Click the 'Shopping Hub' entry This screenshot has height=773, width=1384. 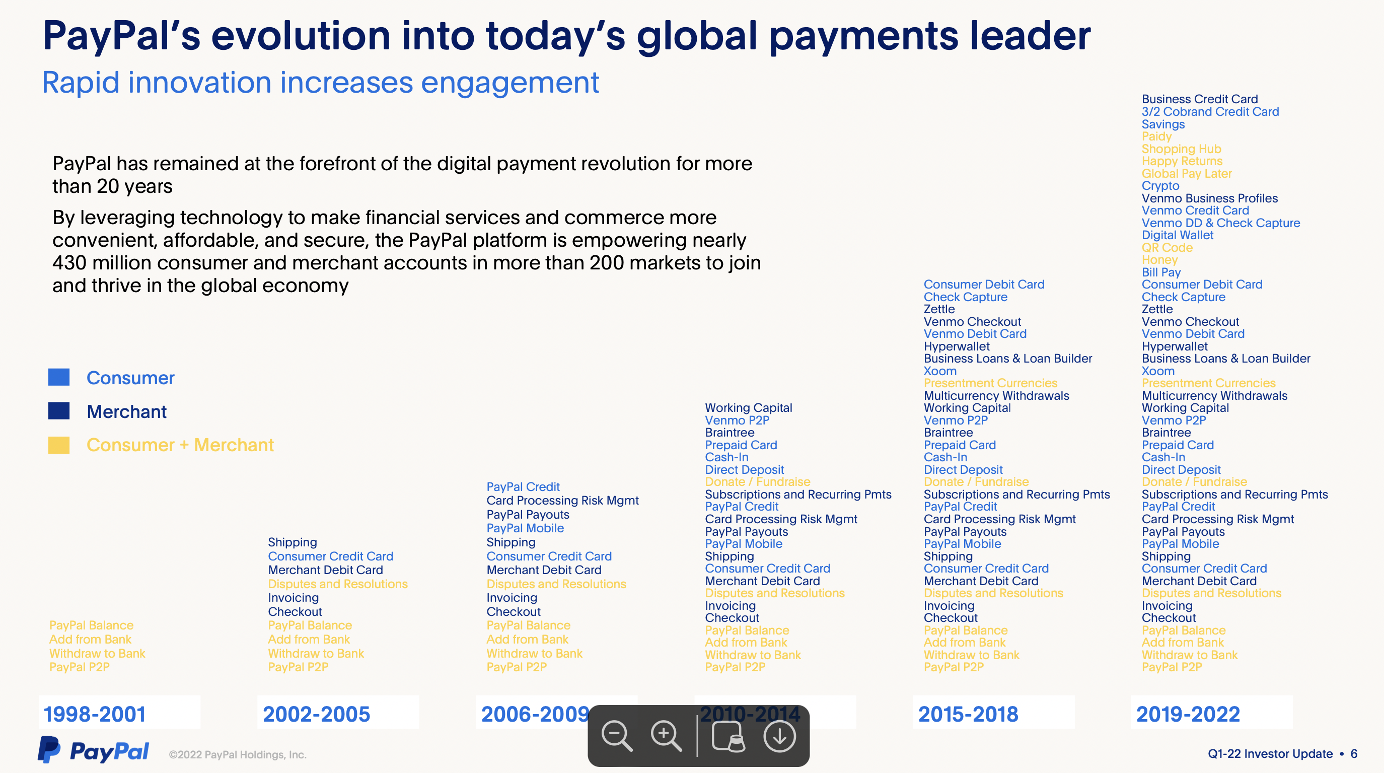point(1182,149)
